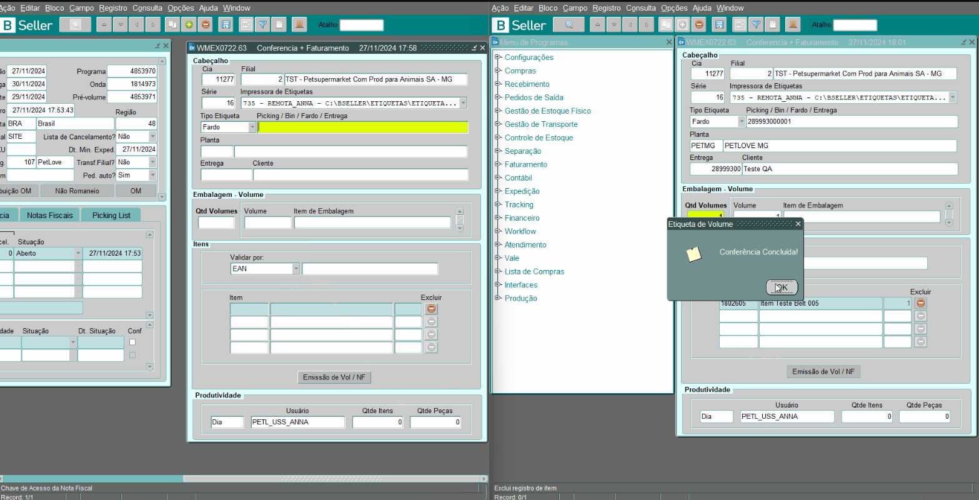
Task: Click the yellow Picking / Bin / Fardo / Entrega field
Action: pyautogui.click(x=362, y=127)
